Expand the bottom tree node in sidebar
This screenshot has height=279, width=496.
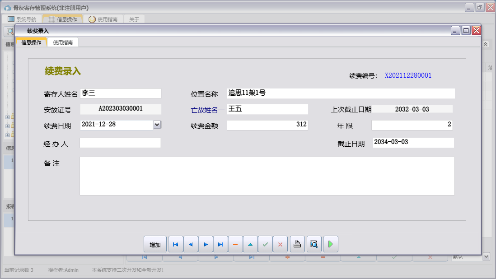tap(7, 135)
